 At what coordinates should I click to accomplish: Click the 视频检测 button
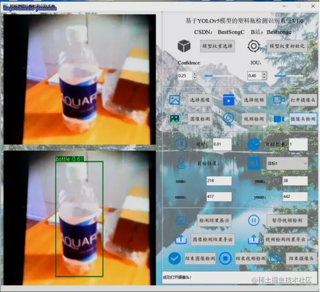tap(254, 119)
